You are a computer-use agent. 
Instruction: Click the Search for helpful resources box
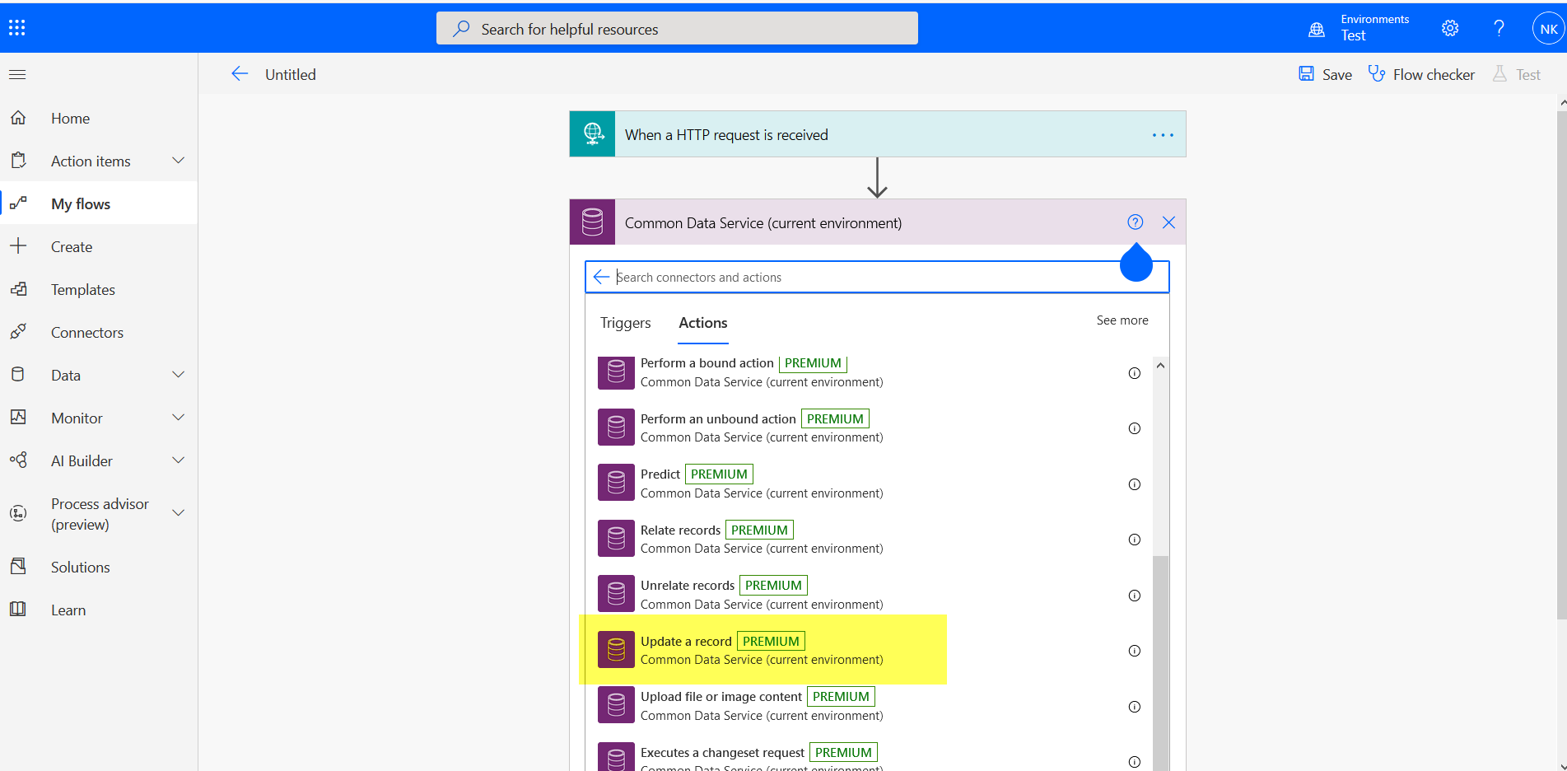(x=677, y=29)
